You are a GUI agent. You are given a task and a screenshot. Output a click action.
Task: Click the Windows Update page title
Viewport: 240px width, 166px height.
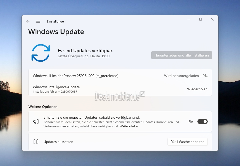(x=56, y=32)
